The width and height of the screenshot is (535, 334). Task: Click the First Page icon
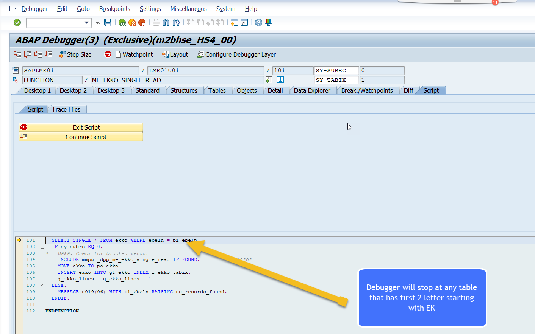(190, 23)
